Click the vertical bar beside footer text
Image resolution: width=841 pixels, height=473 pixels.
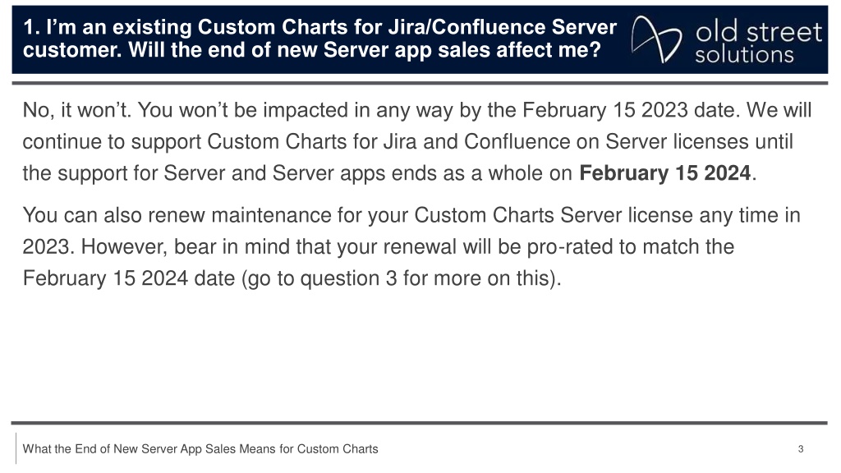16,448
